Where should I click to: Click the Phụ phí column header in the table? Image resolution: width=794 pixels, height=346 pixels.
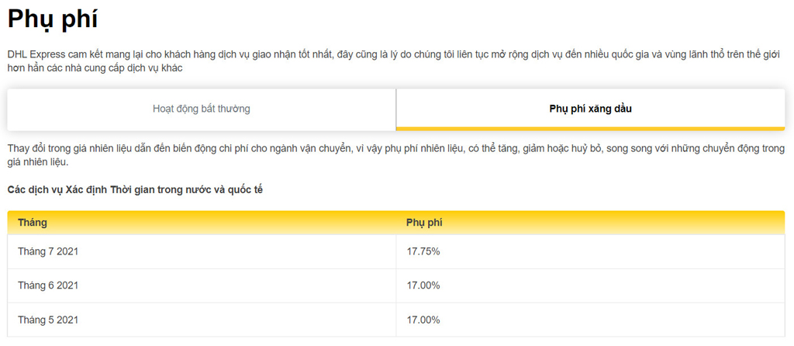424,223
